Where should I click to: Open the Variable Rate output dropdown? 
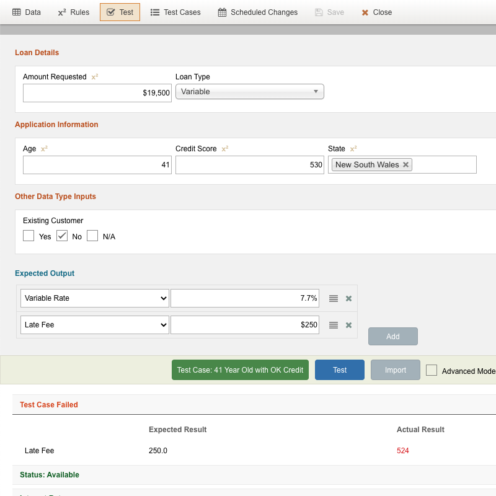coord(95,298)
